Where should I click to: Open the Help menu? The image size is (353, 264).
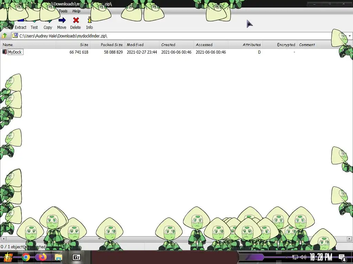76,11
